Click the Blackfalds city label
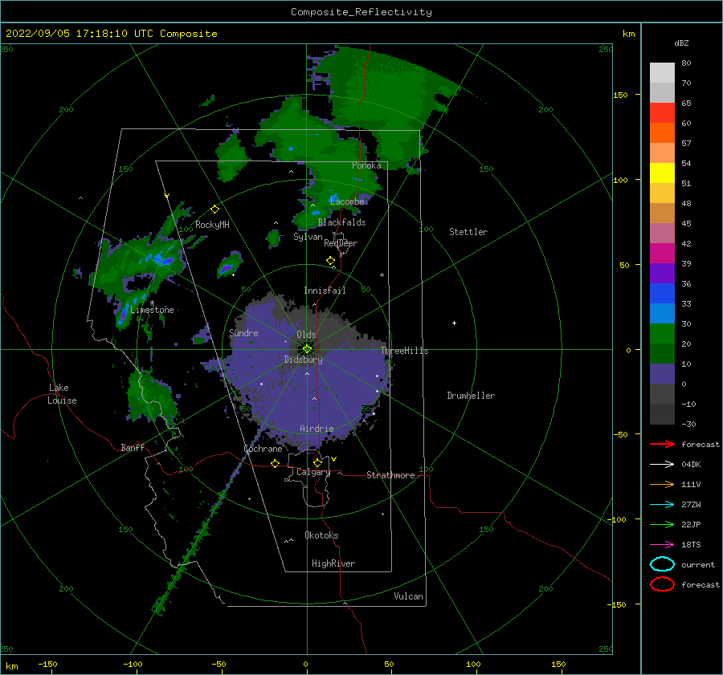The width and height of the screenshot is (723, 675). pyautogui.click(x=341, y=222)
